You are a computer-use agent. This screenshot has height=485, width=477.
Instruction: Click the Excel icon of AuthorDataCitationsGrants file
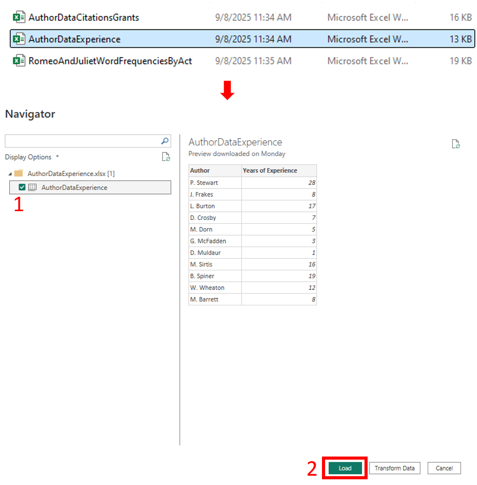(19, 17)
